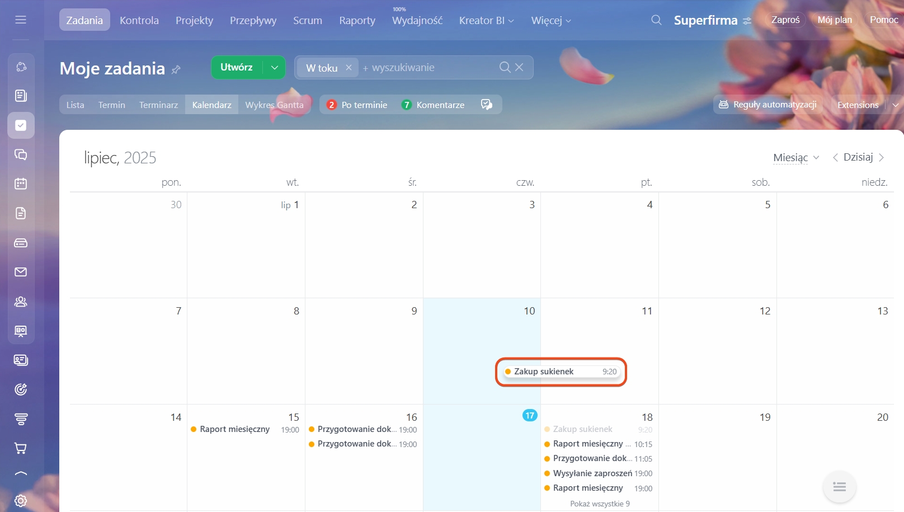
Task: Open Przygotowanie dok... 11:05 task
Action: click(599, 458)
